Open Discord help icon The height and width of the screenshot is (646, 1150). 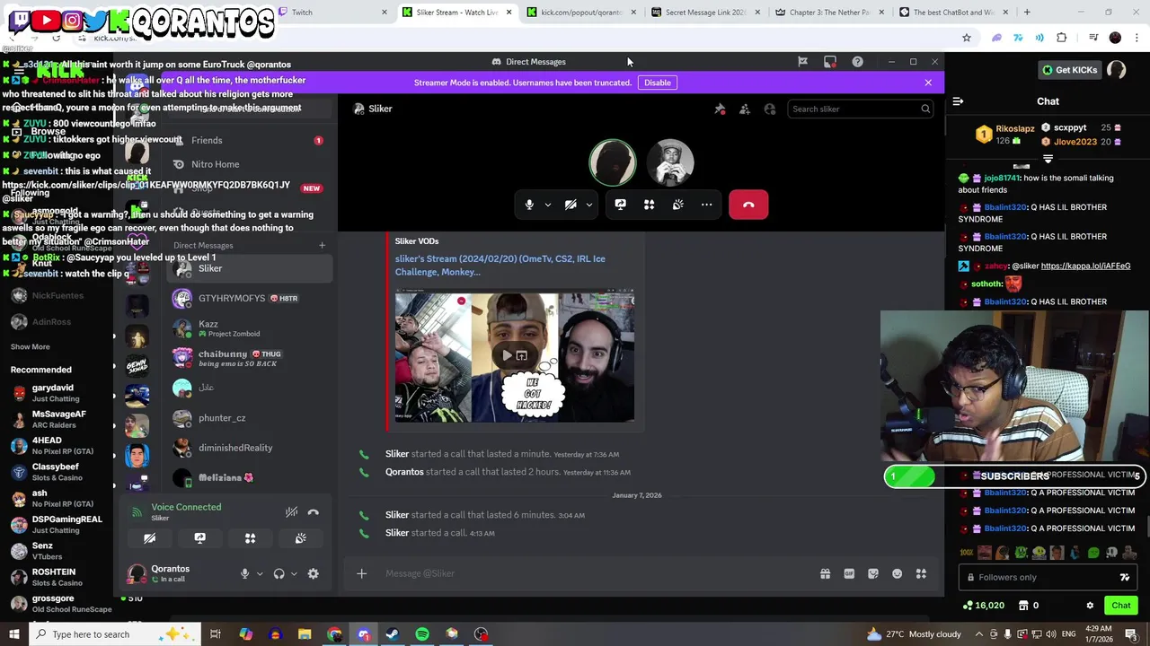[857, 62]
